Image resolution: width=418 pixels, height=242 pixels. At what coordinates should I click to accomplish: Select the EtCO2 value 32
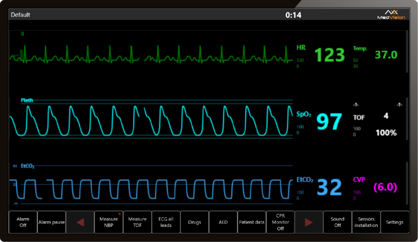329,187
